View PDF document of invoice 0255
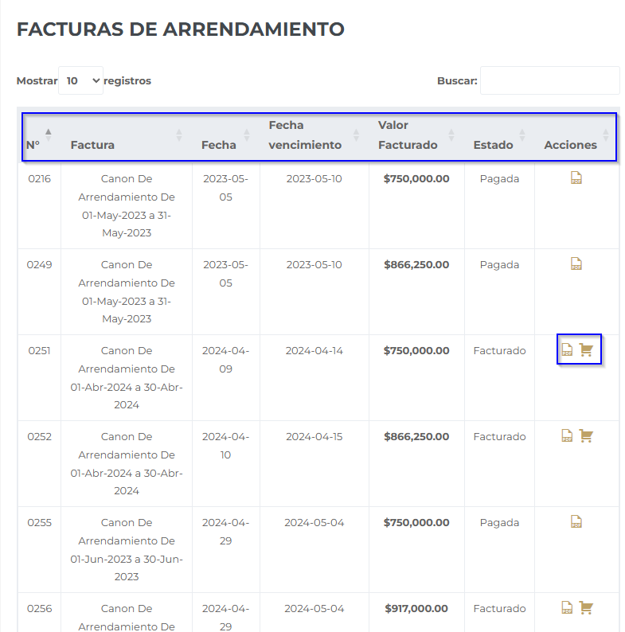 [576, 523]
